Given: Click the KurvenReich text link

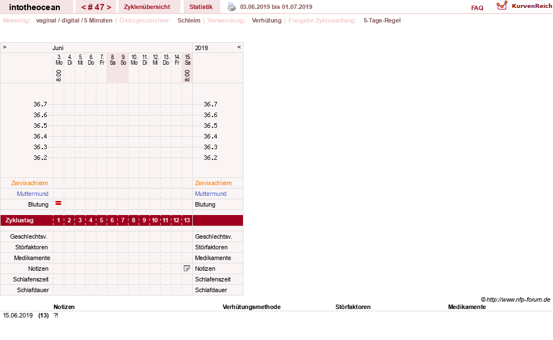Looking at the screenshot, I should coord(532,6).
